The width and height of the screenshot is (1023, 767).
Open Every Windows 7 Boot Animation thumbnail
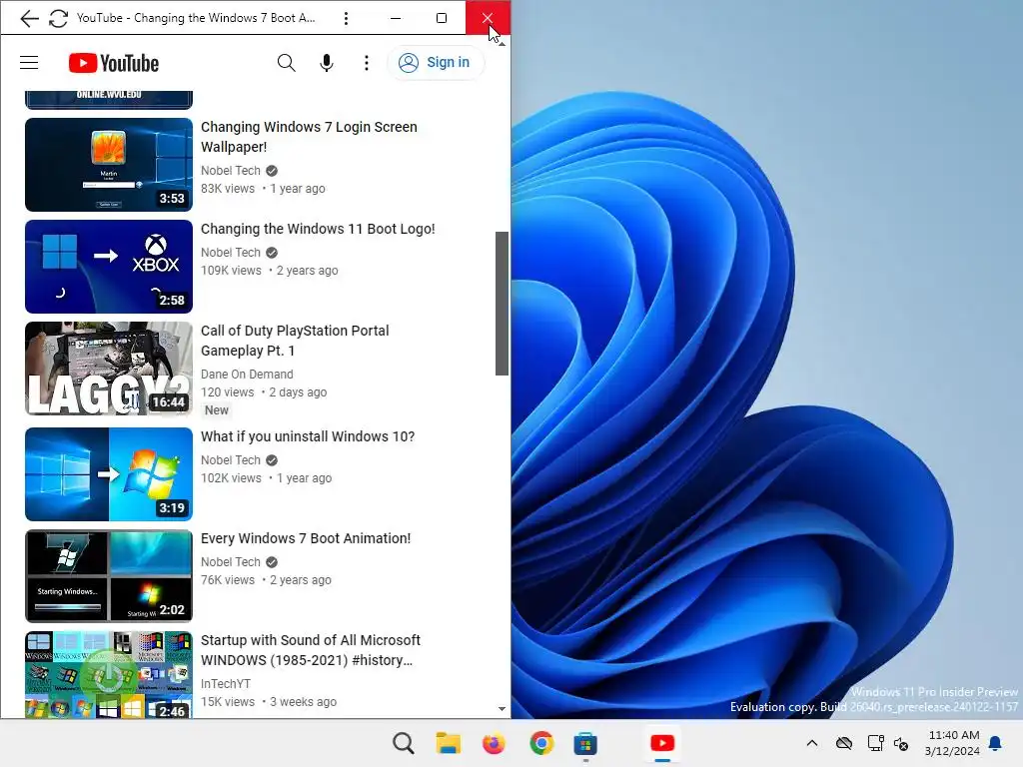click(x=109, y=576)
